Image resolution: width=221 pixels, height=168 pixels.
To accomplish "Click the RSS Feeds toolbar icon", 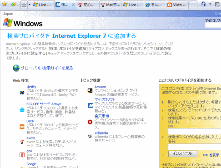I will (x=217, y=4).
